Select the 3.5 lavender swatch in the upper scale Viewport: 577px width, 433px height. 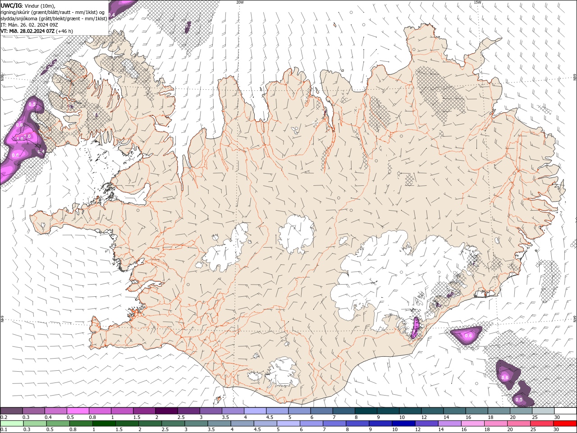point(233,411)
